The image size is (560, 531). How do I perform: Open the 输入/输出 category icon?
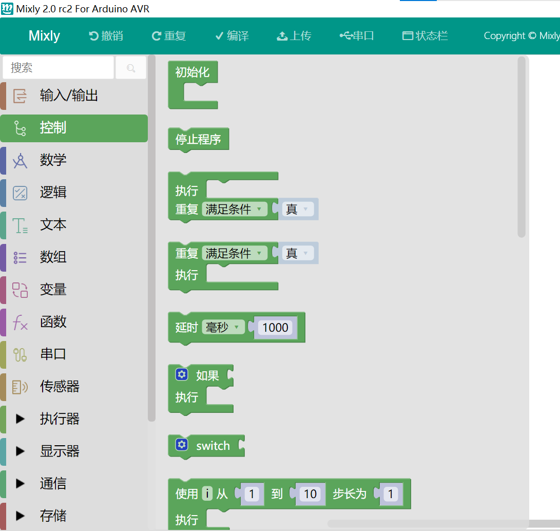tap(20, 96)
